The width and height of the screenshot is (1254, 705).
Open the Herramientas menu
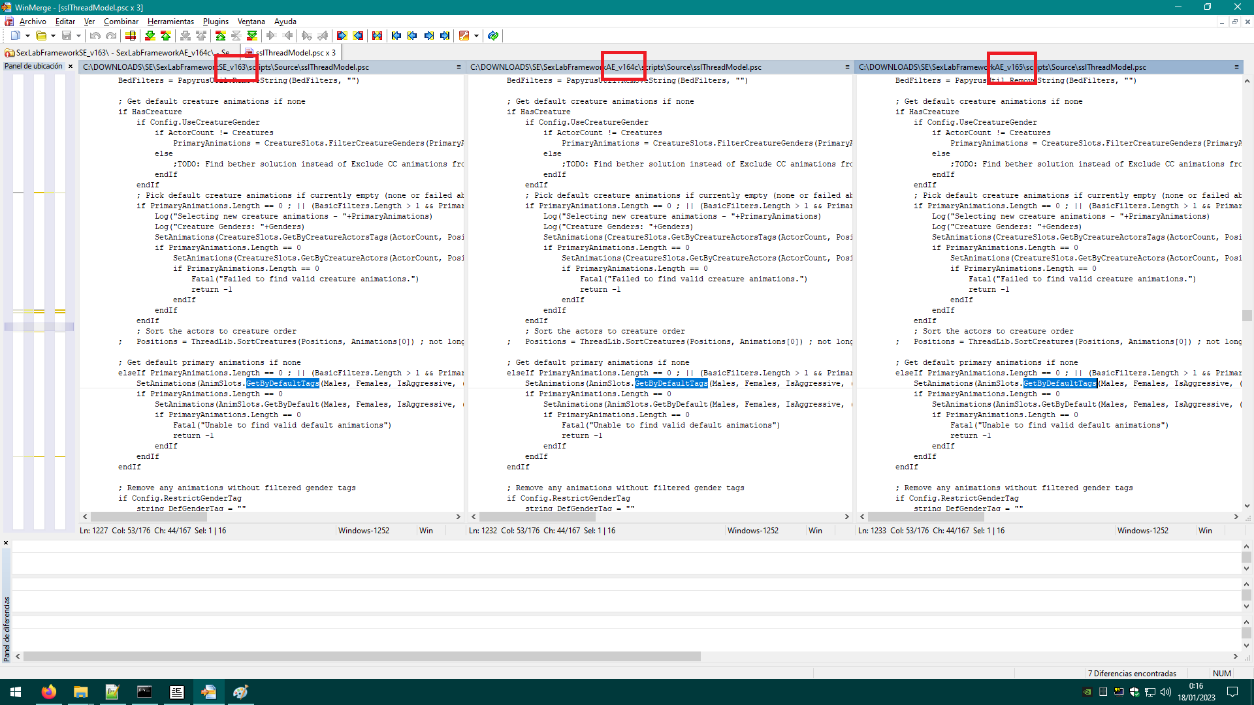tap(170, 22)
